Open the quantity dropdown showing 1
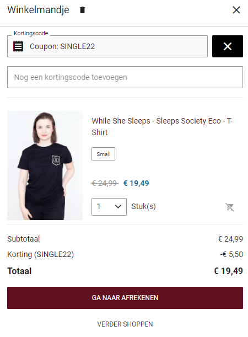Screen dimensions: 248x337 pyautogui.click(x=109, y=207)
